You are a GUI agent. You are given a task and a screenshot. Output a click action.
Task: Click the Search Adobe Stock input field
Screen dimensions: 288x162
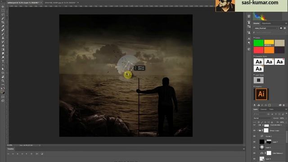click(x=270, y=32)
